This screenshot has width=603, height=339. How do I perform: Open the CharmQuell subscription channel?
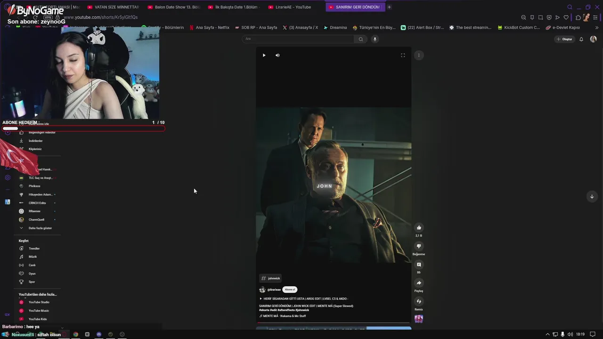(36, 219)
